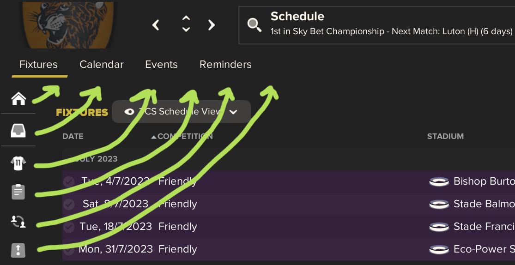Screen dimensions: 515x265
Task: Click the Hull City tiger club badge
Action: coord(68,24)
